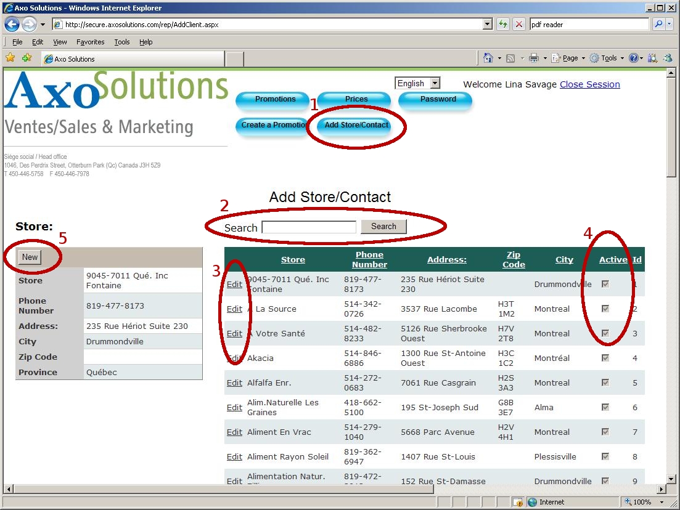Click the New button under Store
Image resolution: width=680 pixels, height=510 pixels.
pos(30,257)
